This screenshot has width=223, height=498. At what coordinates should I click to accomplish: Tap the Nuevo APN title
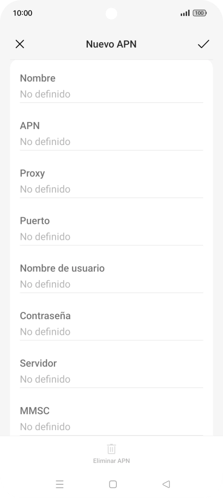111,44
